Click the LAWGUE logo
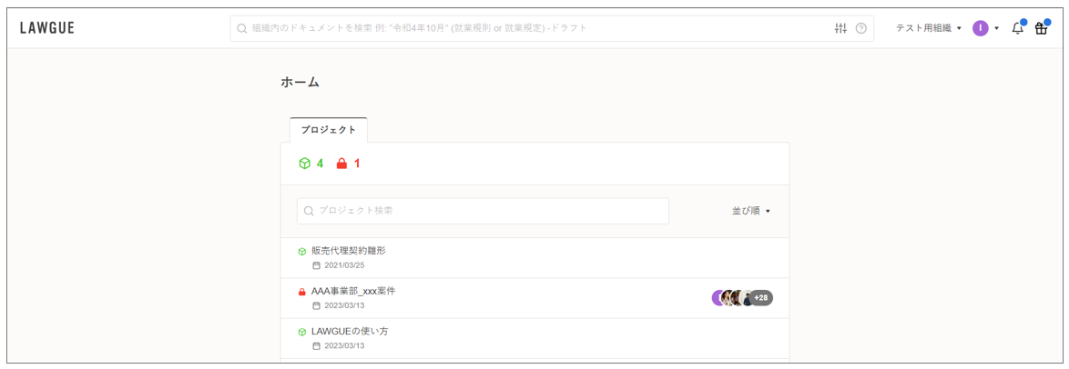 [47, 28]
